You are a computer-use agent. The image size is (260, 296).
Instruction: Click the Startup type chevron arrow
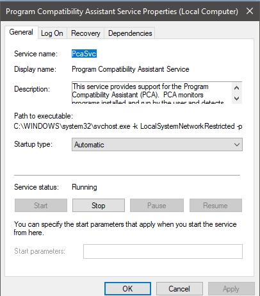(237, 145)
